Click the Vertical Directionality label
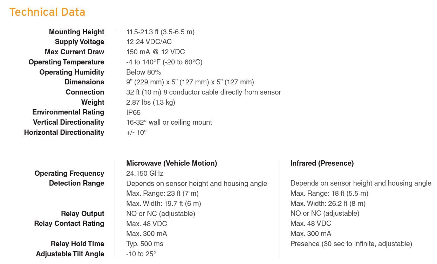 (68, 122)
